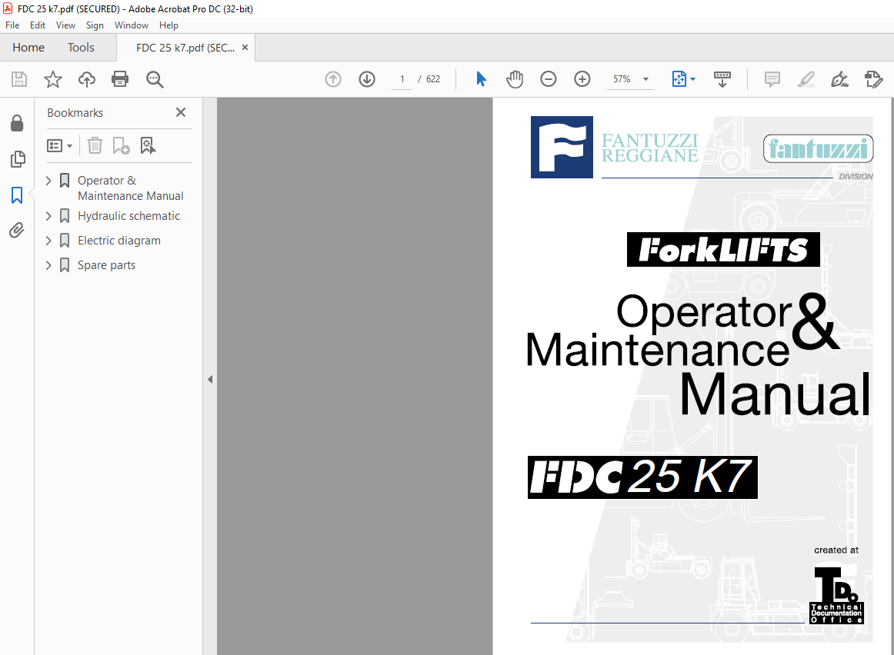
Task: Go to next page arrow
Action: pos(367,79)
